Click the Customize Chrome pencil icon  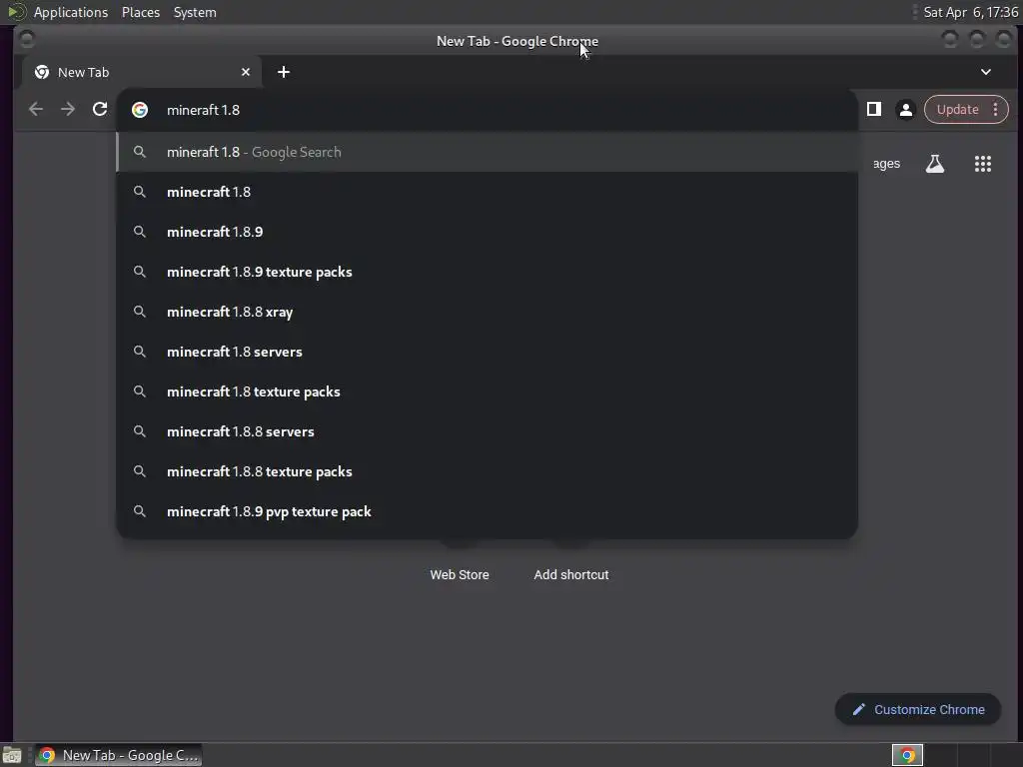[x=858, y=709]
